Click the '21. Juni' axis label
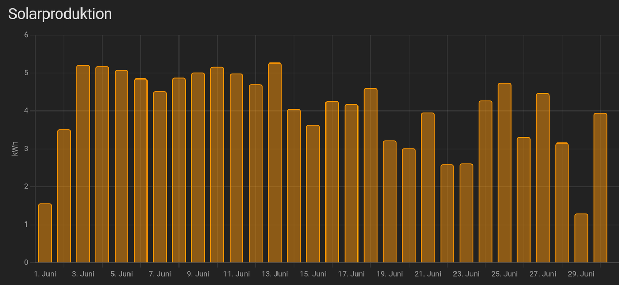 pos(428,274)
